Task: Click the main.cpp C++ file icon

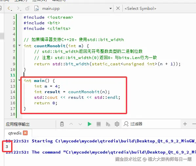Action: click(36, 9)
